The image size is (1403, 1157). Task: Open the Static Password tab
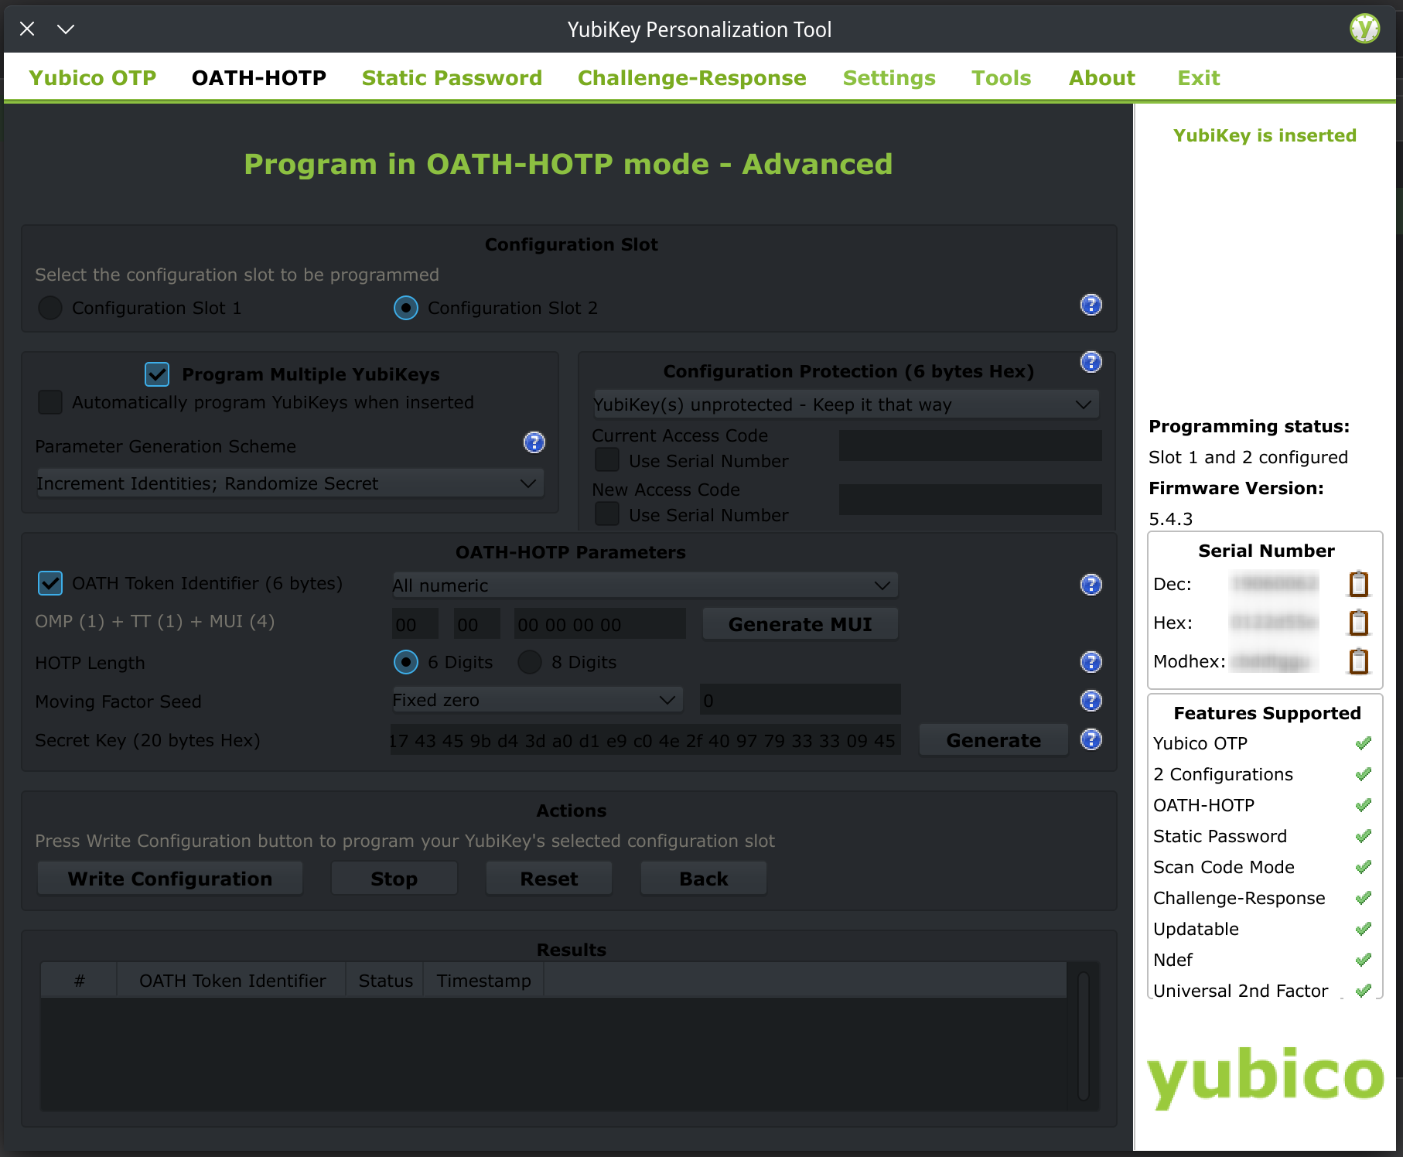451,77
